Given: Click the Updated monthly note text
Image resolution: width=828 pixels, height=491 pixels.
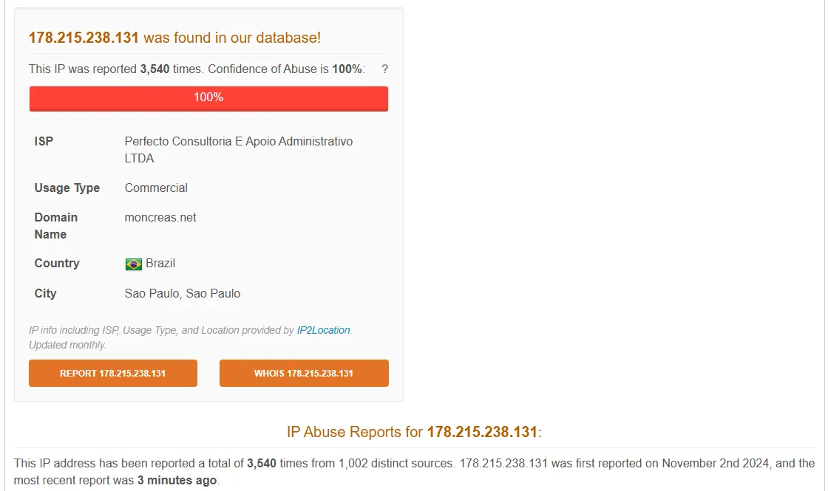Looking at the screenshot, I should [67, 345].
